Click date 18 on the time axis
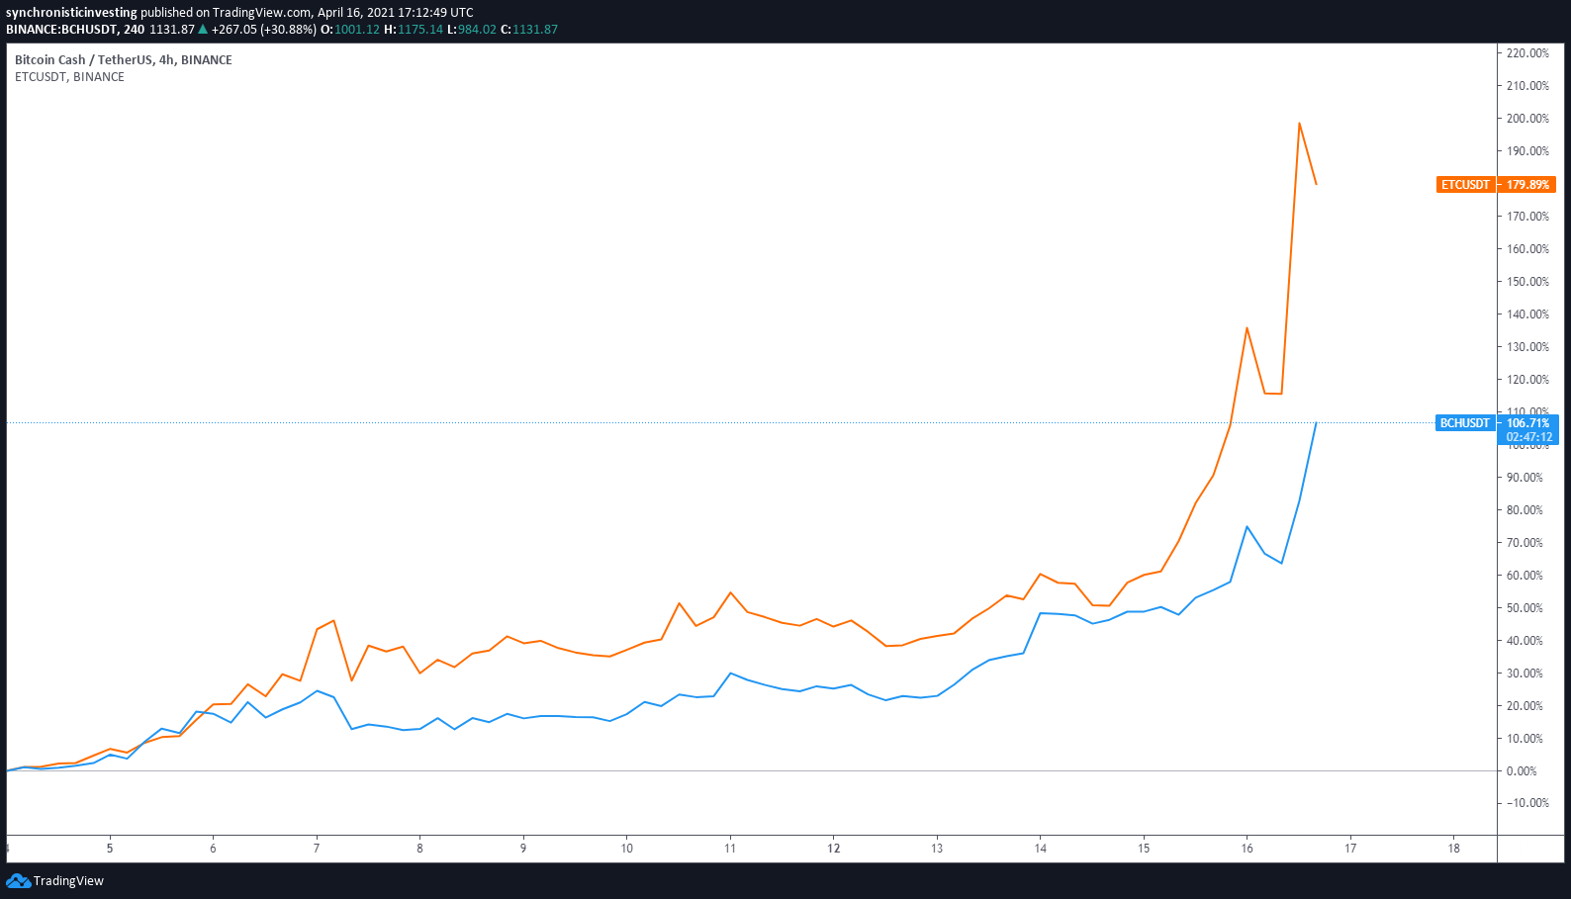The height and width of the screenshot is (899, 1571). pyautogui.click(x=1453, y=848)
